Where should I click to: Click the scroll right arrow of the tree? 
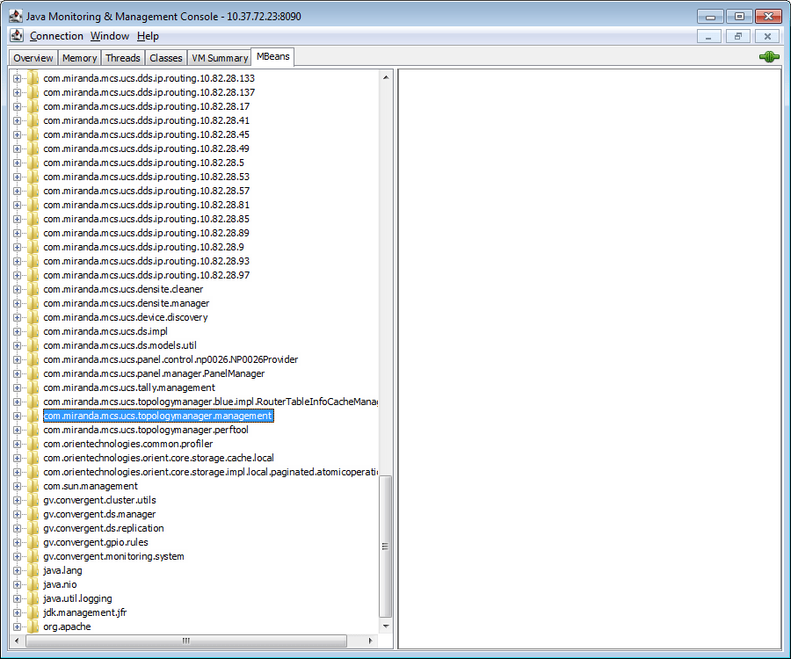pyautogui.click(x=371, y=641)
